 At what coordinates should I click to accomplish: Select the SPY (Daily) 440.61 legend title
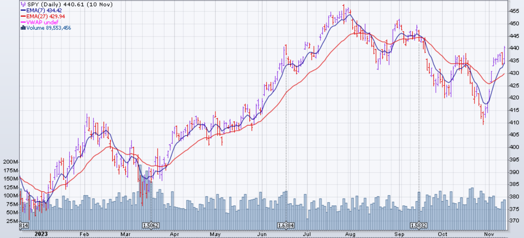click(x=70, y=4)
